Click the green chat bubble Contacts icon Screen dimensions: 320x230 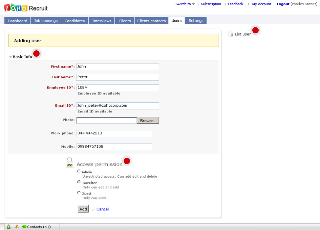coord(24,227)
